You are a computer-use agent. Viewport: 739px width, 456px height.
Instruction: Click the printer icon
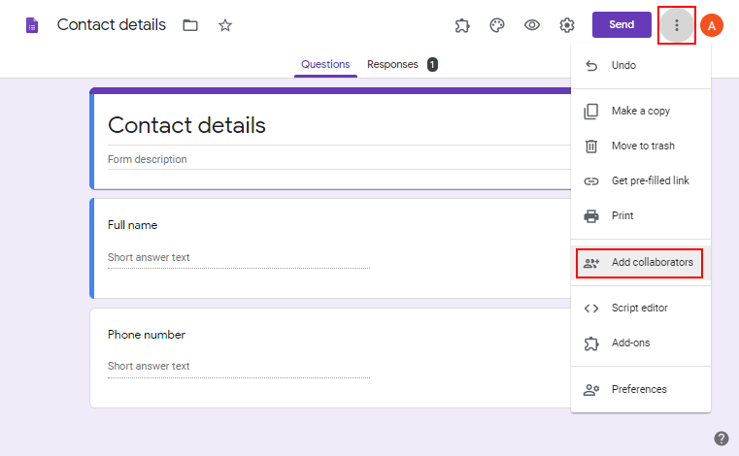591,216
